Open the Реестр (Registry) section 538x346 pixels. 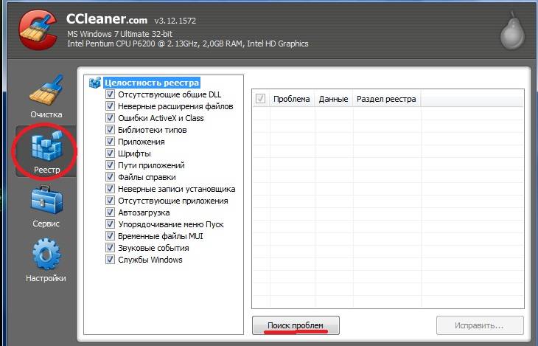point(46,151)
